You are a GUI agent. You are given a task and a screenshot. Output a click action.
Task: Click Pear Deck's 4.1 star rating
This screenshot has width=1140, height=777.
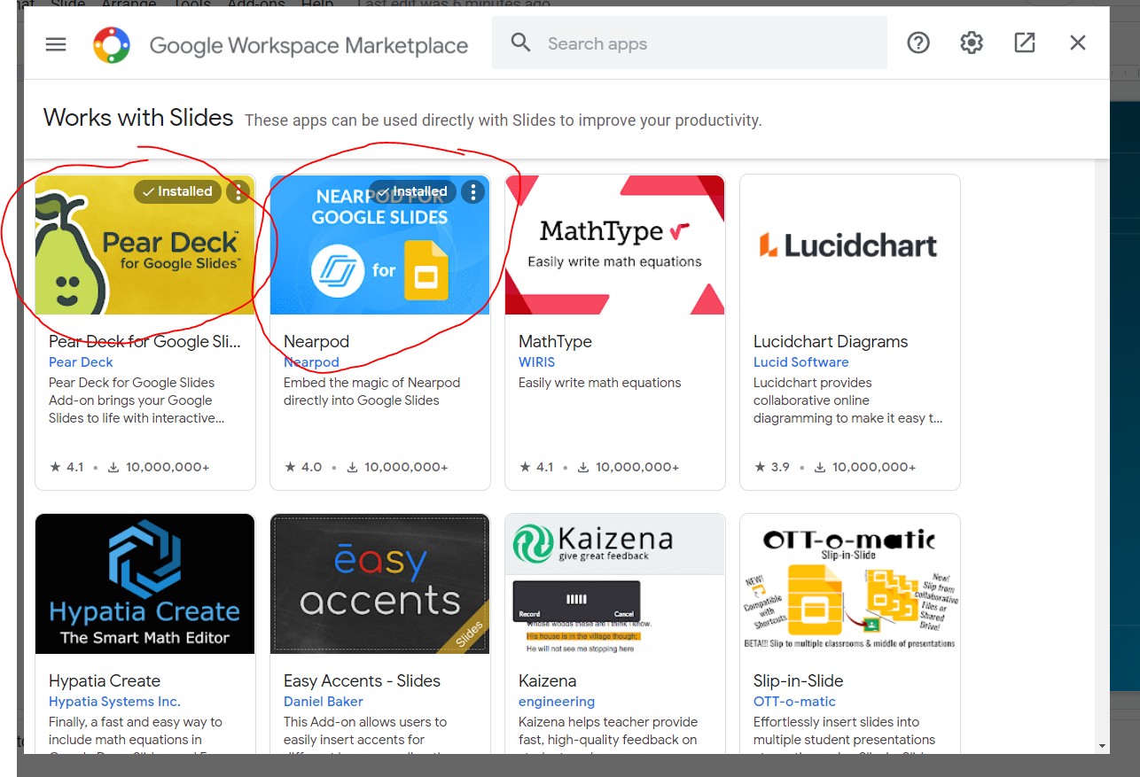pos(66,467)
